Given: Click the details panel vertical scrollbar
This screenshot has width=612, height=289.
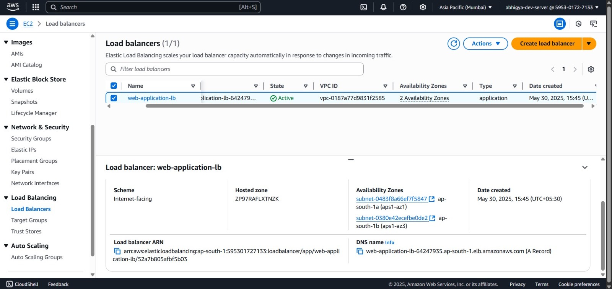Looking at the screenshot, I should click(x=603, y=236).
